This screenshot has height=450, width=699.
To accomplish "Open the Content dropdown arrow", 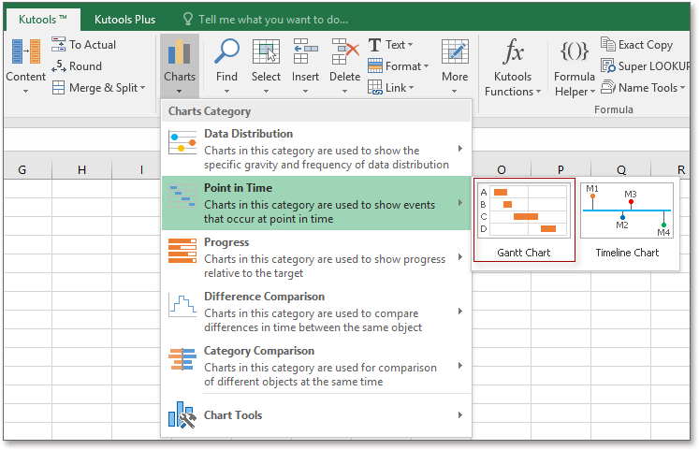I will tap(26, 91).
